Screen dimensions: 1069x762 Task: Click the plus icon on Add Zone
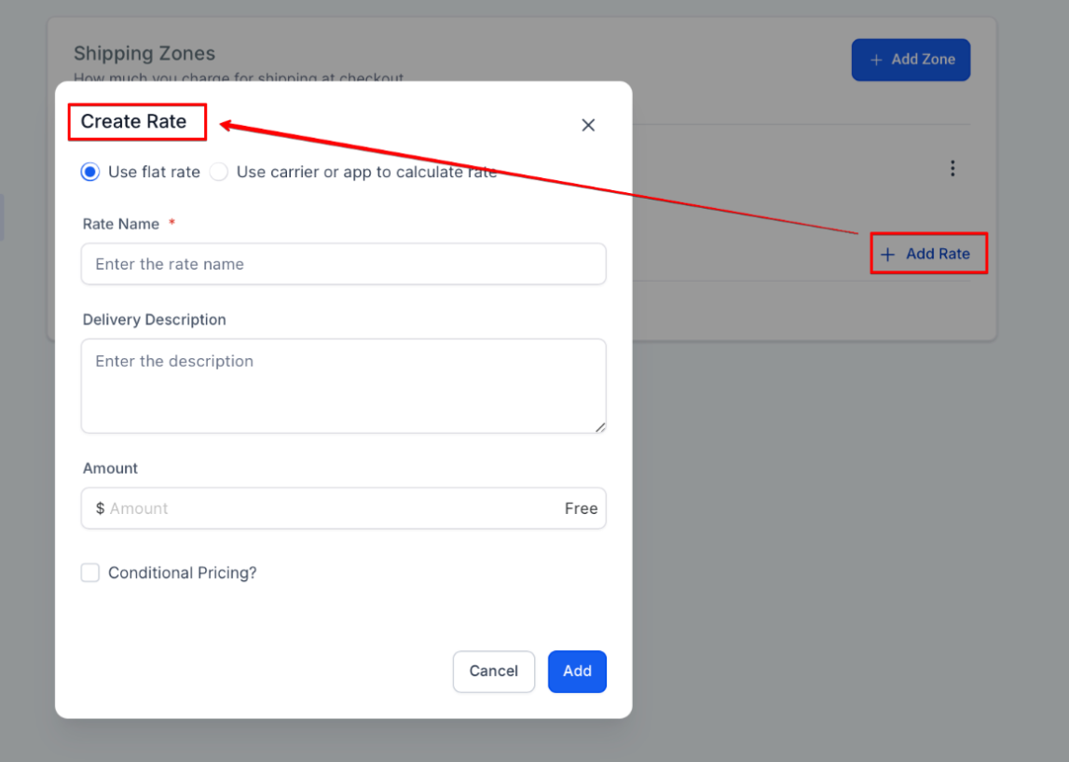[x=876, y=60]
